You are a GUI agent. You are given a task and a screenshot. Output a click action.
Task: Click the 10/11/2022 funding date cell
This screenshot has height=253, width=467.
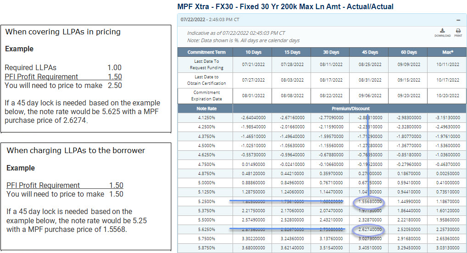[x=447, y=64]
